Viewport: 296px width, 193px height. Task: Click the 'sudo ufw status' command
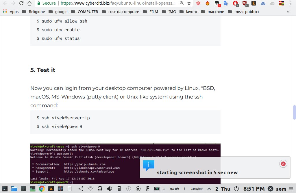point(58,38)
